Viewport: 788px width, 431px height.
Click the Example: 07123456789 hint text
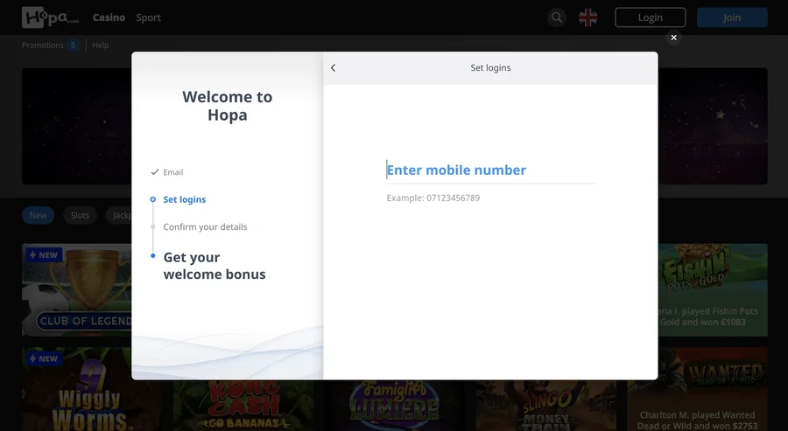click(x=433, y=198)
